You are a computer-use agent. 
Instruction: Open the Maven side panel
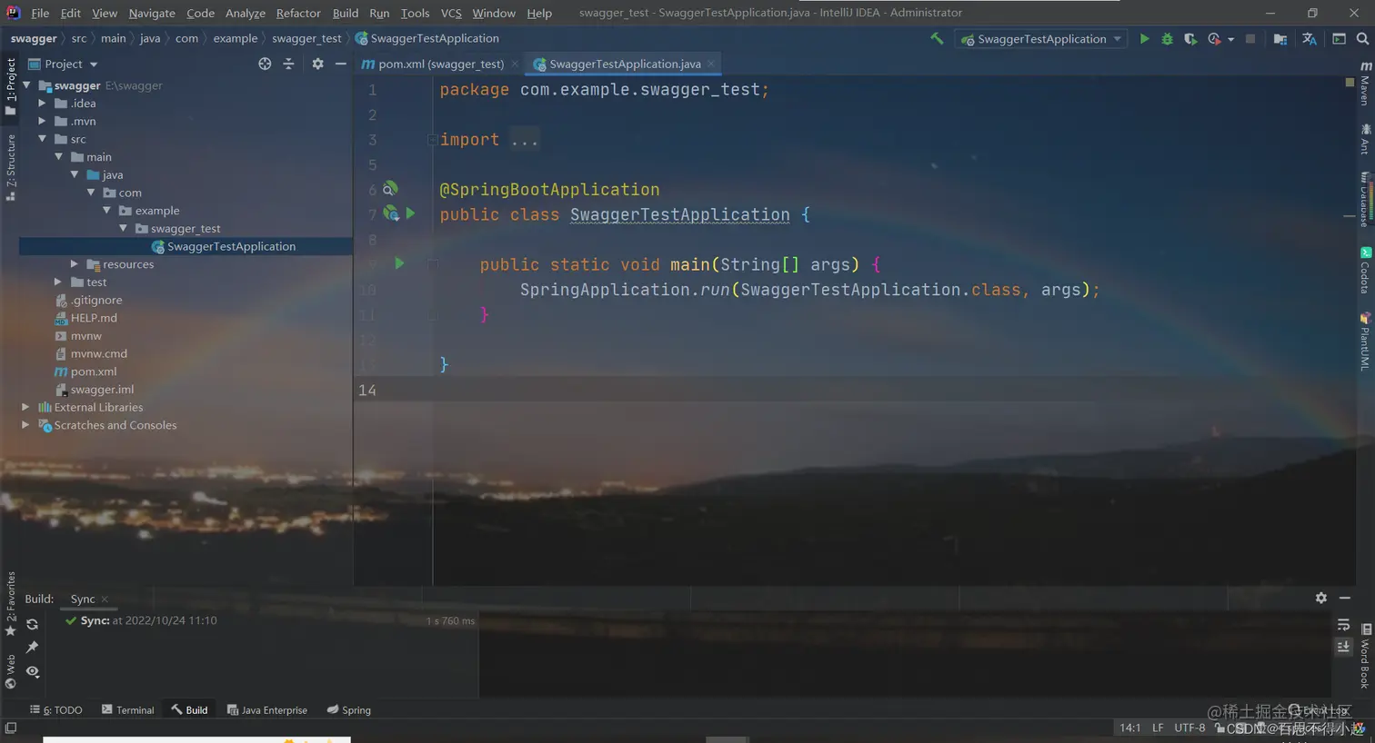(x=1365, y=84)
